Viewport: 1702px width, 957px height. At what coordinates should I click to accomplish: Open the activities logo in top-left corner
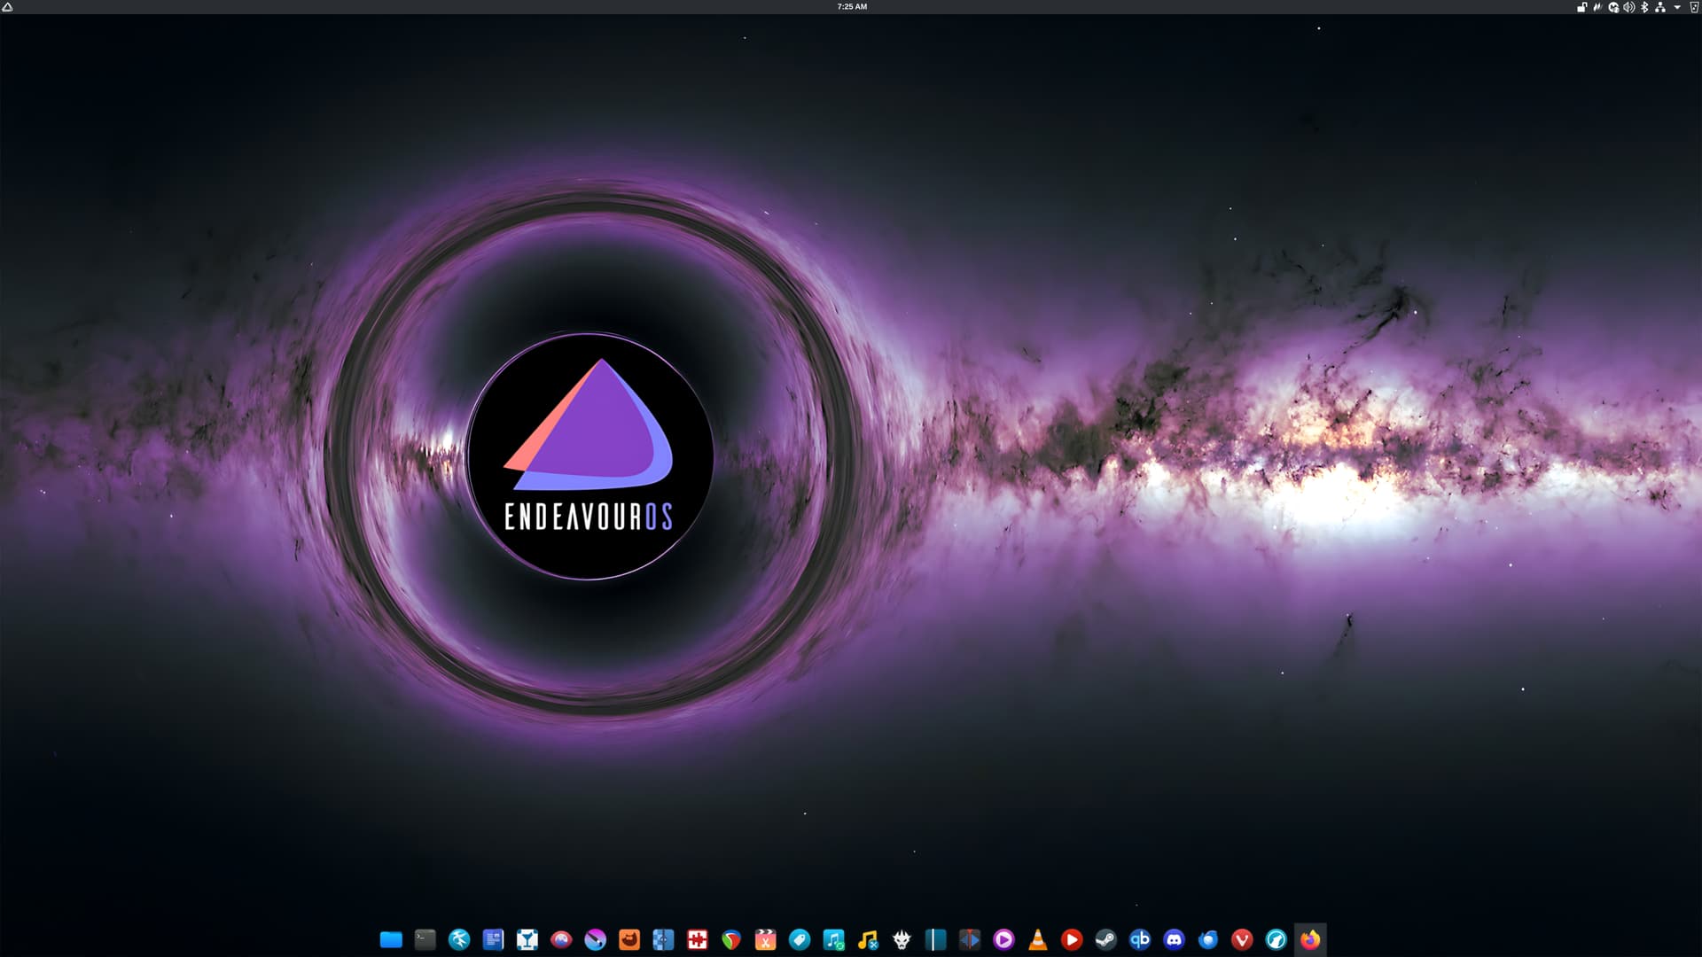tap(7, 6)
